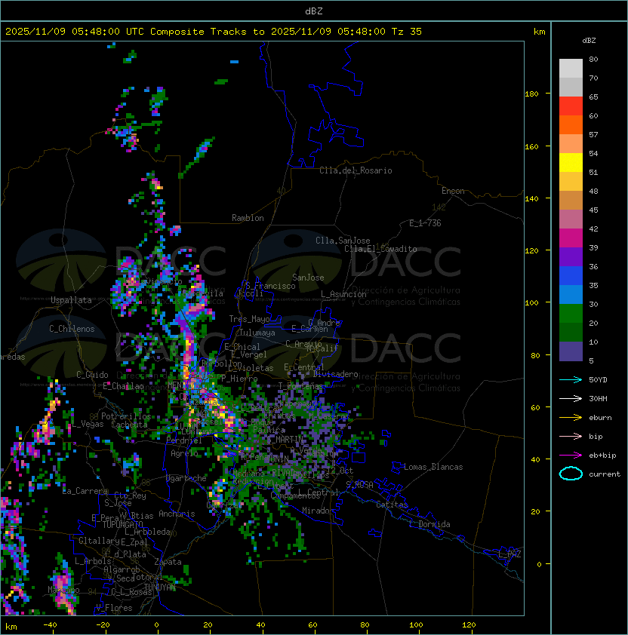Click the 'Anchoris' map label
This screenshot has height=635, width=628.
pos(177,514)
